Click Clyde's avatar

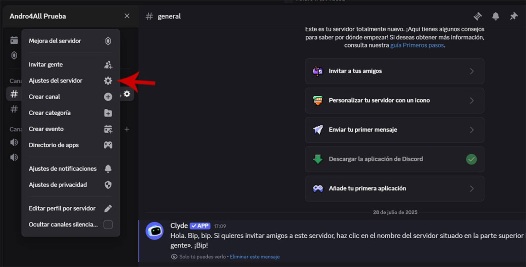pyautogui.click(x=155, y=231)
